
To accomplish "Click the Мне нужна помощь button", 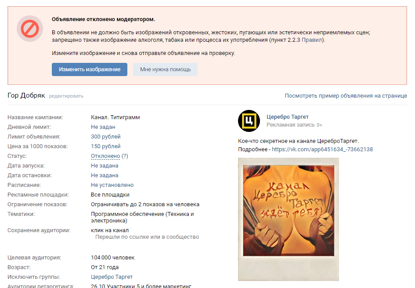I will (166, 69).
